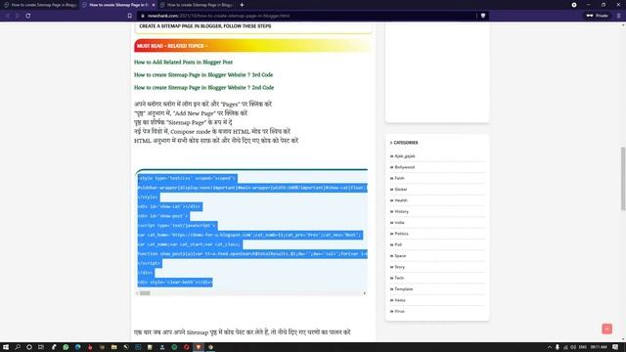Open the Poll category
The height and width of the screenshot is (352, 626).
[398, 244]
